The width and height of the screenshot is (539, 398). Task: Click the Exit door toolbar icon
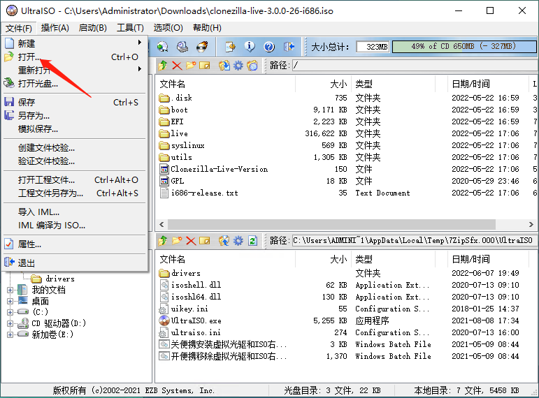tap(289, 46)
